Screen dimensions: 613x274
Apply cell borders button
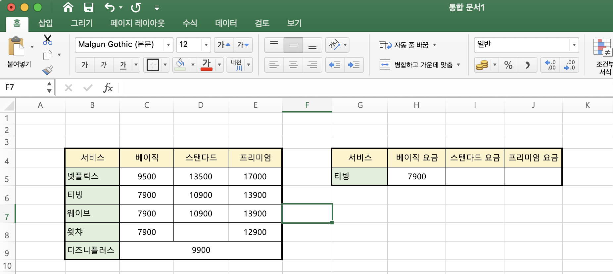153,65
